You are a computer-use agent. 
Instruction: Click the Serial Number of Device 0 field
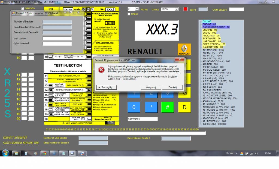pyautogui.click(x=57, y=27)
